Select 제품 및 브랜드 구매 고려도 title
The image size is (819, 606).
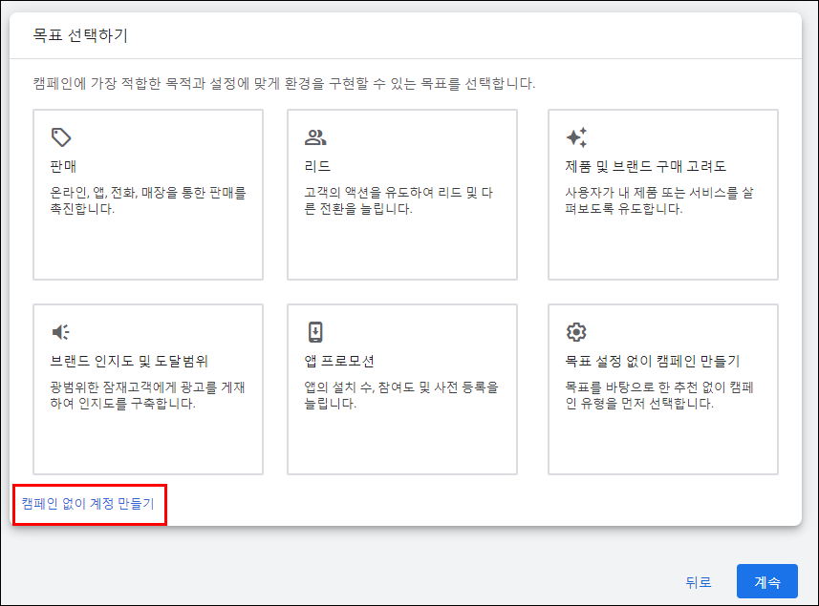(646, 167)
